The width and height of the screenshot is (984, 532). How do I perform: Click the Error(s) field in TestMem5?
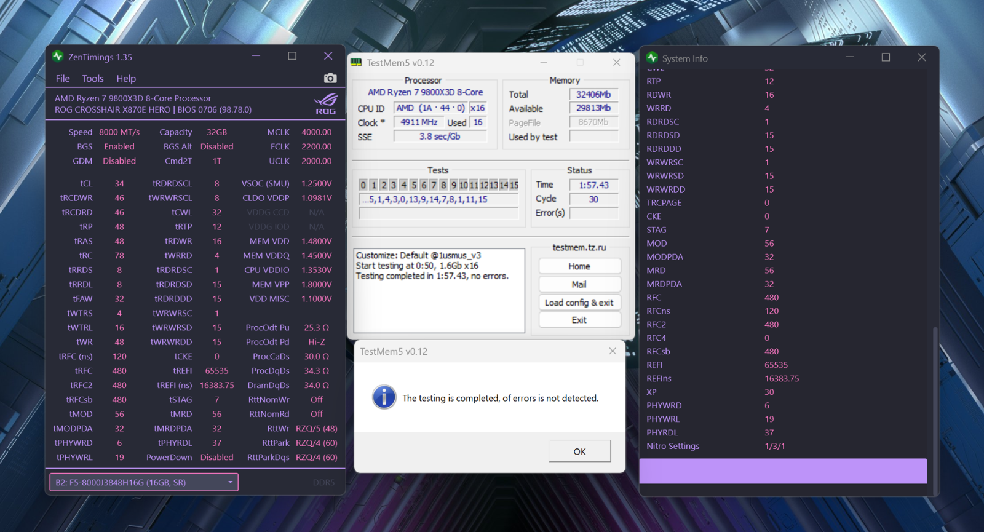[593, 213]
